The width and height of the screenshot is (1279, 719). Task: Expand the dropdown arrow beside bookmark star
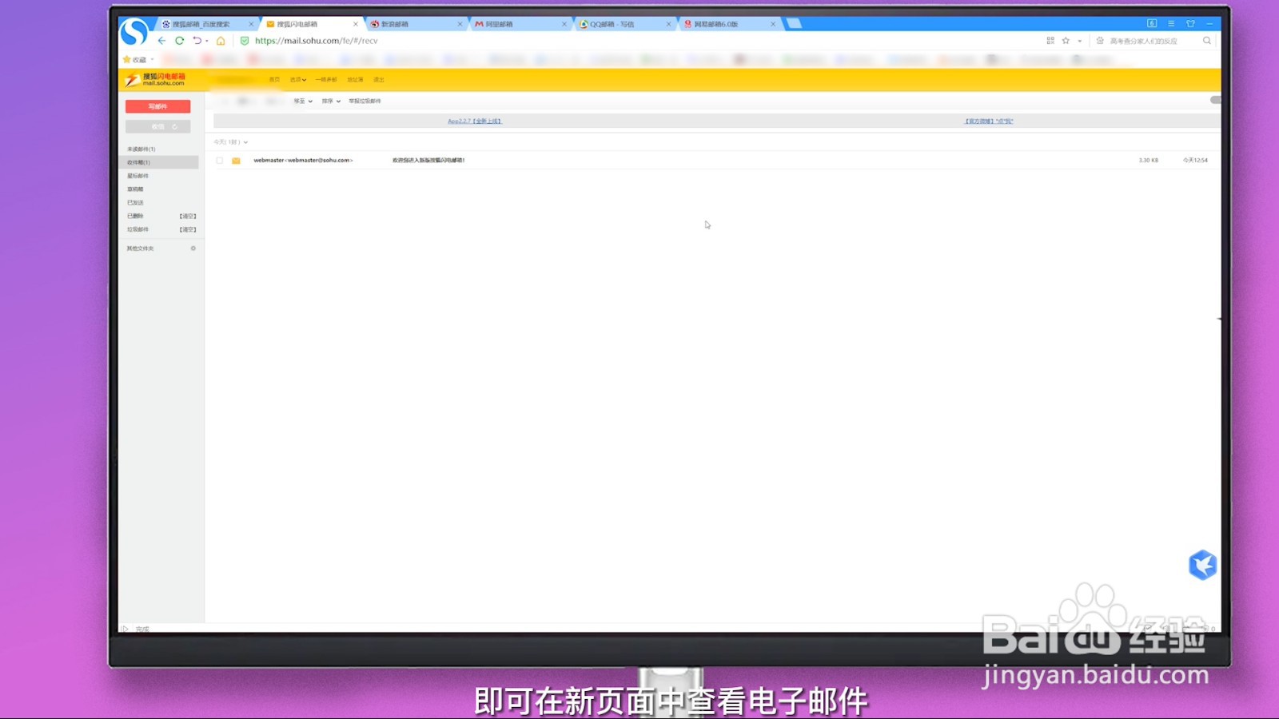point(1080,41)
